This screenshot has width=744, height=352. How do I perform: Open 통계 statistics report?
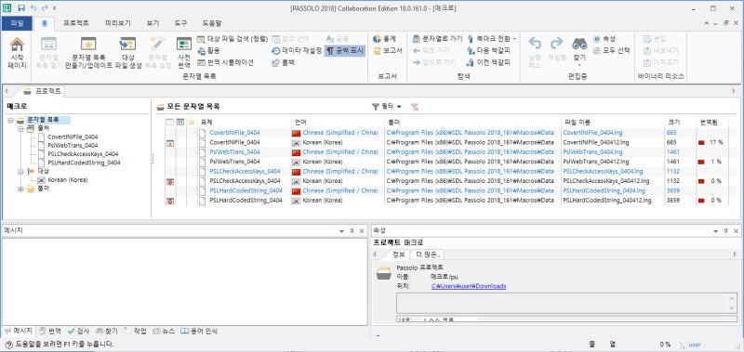coord(384,39)
